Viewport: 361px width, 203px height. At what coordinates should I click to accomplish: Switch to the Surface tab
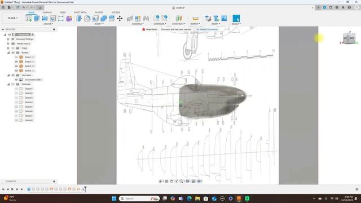[x=47, y=12]
